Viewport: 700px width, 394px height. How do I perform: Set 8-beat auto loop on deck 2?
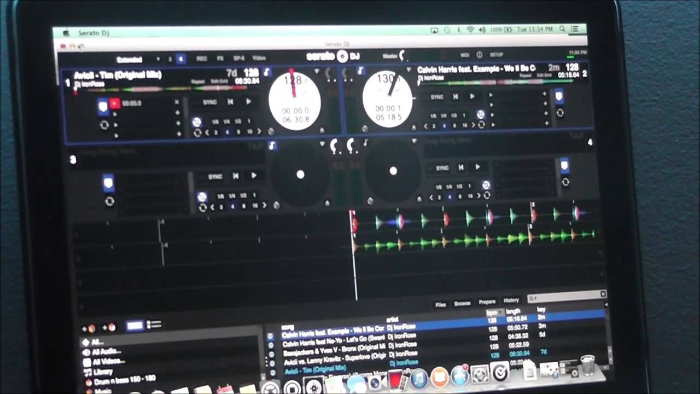point(454,126)
